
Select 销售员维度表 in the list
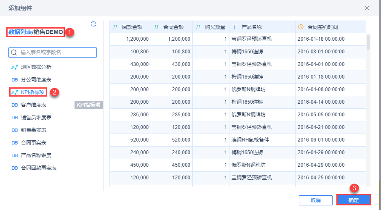(36, 117)
